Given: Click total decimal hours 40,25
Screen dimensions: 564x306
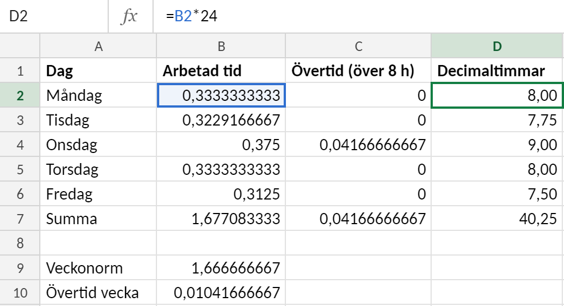Looking at the screenshot, I should coord(497,218).
